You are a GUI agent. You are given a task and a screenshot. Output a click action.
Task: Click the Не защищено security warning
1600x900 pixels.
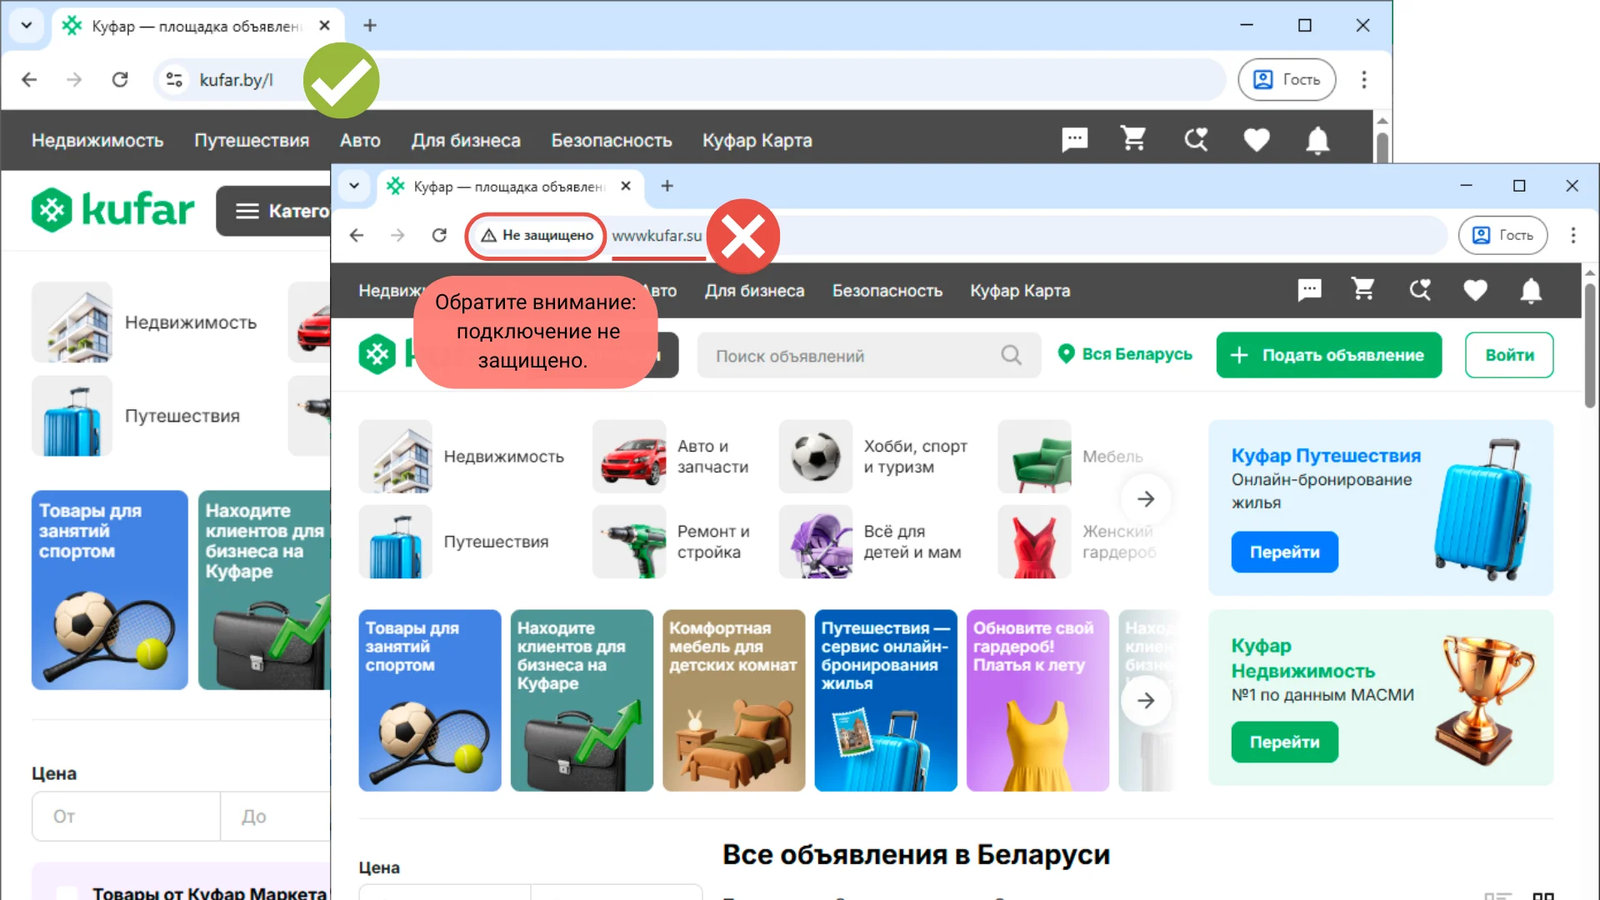pyautogui.click(x=535, y=235)
